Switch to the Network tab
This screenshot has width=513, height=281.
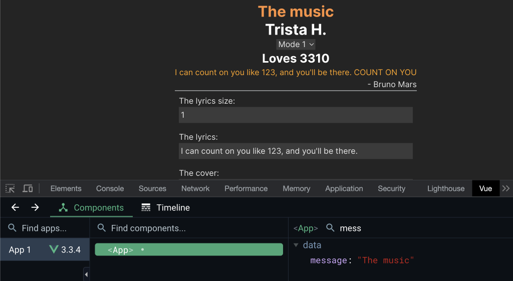[195, 188]
